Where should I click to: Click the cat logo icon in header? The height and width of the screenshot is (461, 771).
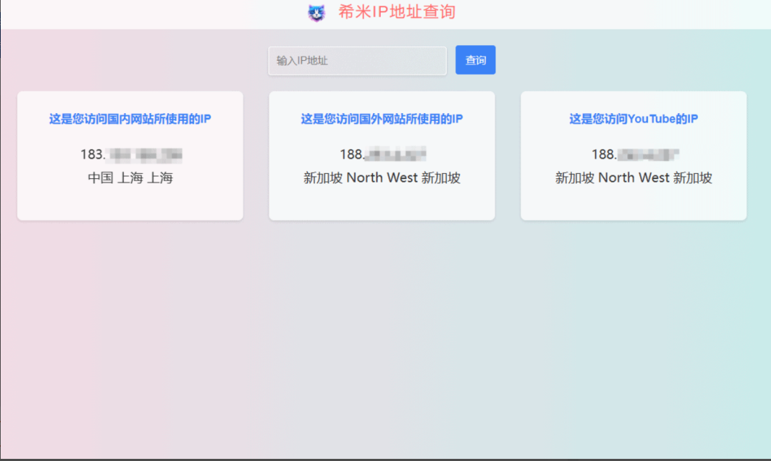pos(316,13)
